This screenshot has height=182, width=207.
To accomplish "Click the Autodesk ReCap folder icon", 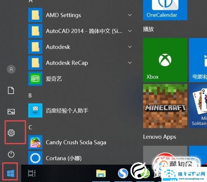I will 35,63.
